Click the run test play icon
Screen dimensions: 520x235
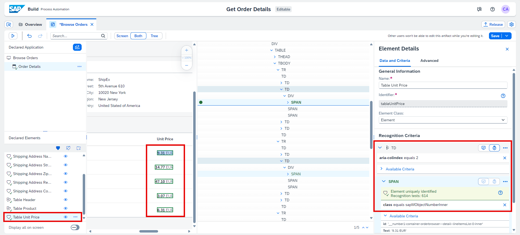[13, 36]
